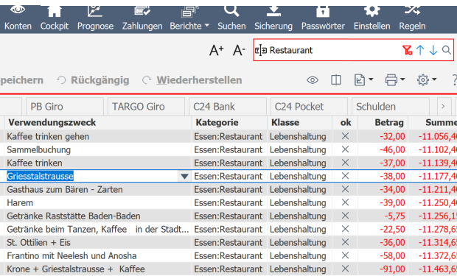The width and height of the screenshot is (457, 276).
Task: Open the Griesstalstrausse purpose dropdown arrow
Action: coord(184,177)
